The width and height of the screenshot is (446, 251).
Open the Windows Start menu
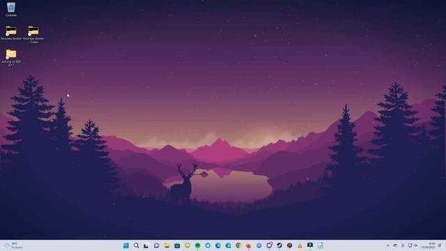[126, 245]
